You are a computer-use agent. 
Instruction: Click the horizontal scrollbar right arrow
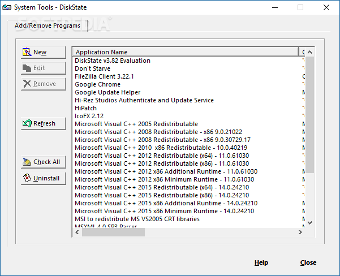coord(300,232)
